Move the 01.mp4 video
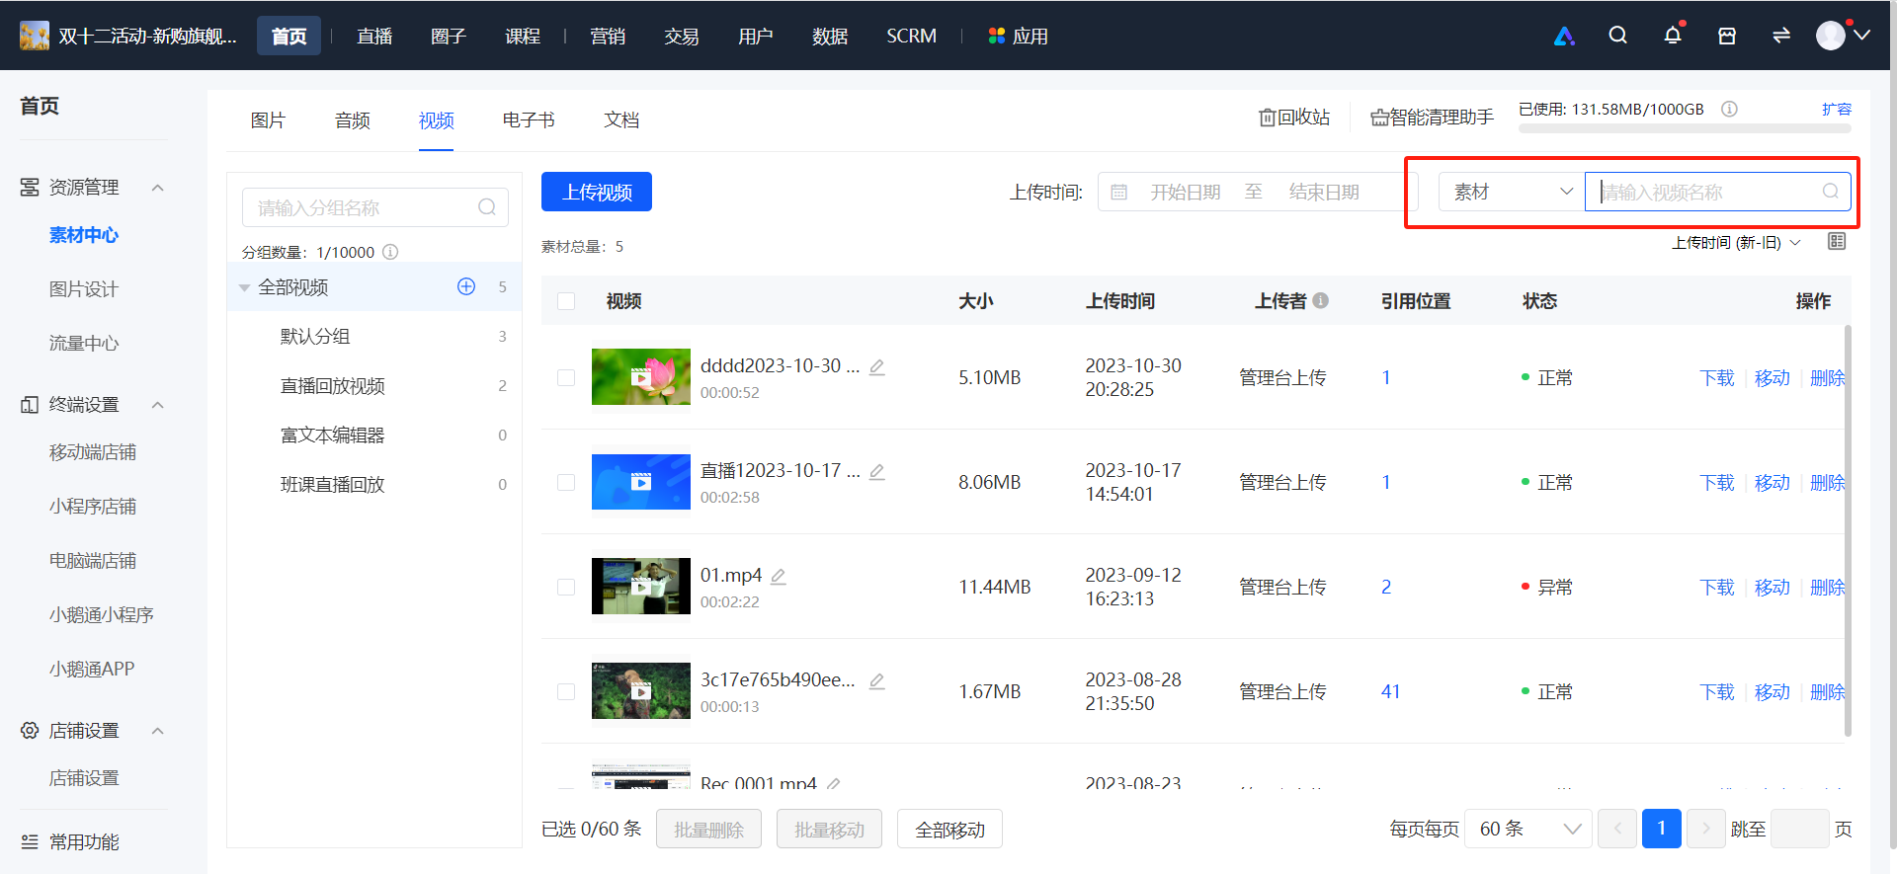Image resolution: width=1897 pixels, height=874 pixels. click(x=1773, y=587)
